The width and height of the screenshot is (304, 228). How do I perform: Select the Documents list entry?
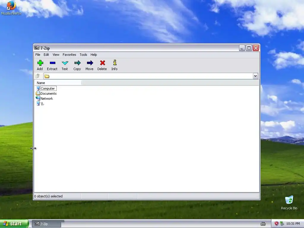pos(49,94)
